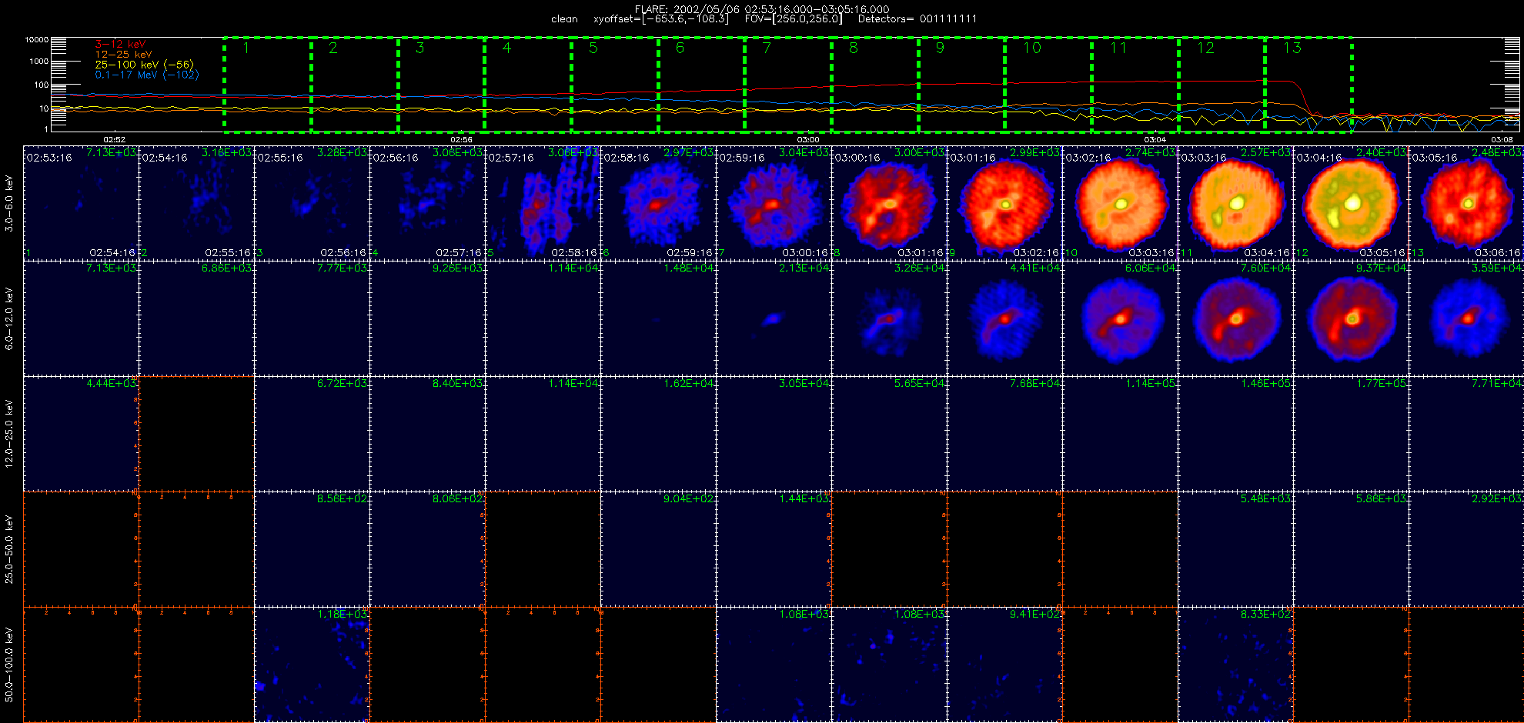Select 6.0-12.0 keV image labeled 2.13E+04
Image resolution: width=1524 pixels, height=723 pixels.
(774, 318)
